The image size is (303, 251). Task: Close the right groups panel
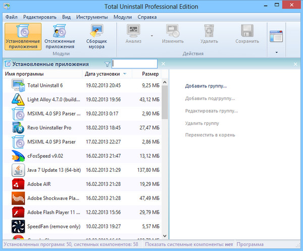pos(295,64)
